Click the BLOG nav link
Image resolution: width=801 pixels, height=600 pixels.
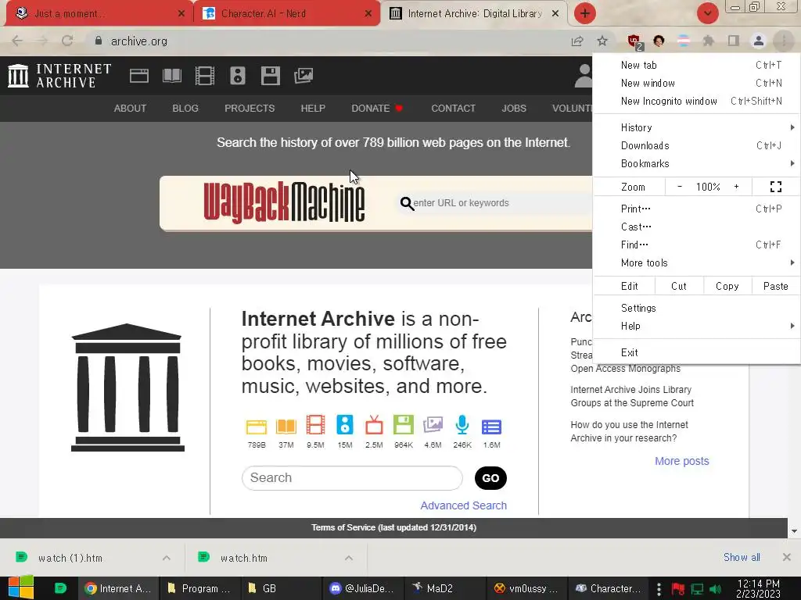pyautogui.click(x=185, y=108)
